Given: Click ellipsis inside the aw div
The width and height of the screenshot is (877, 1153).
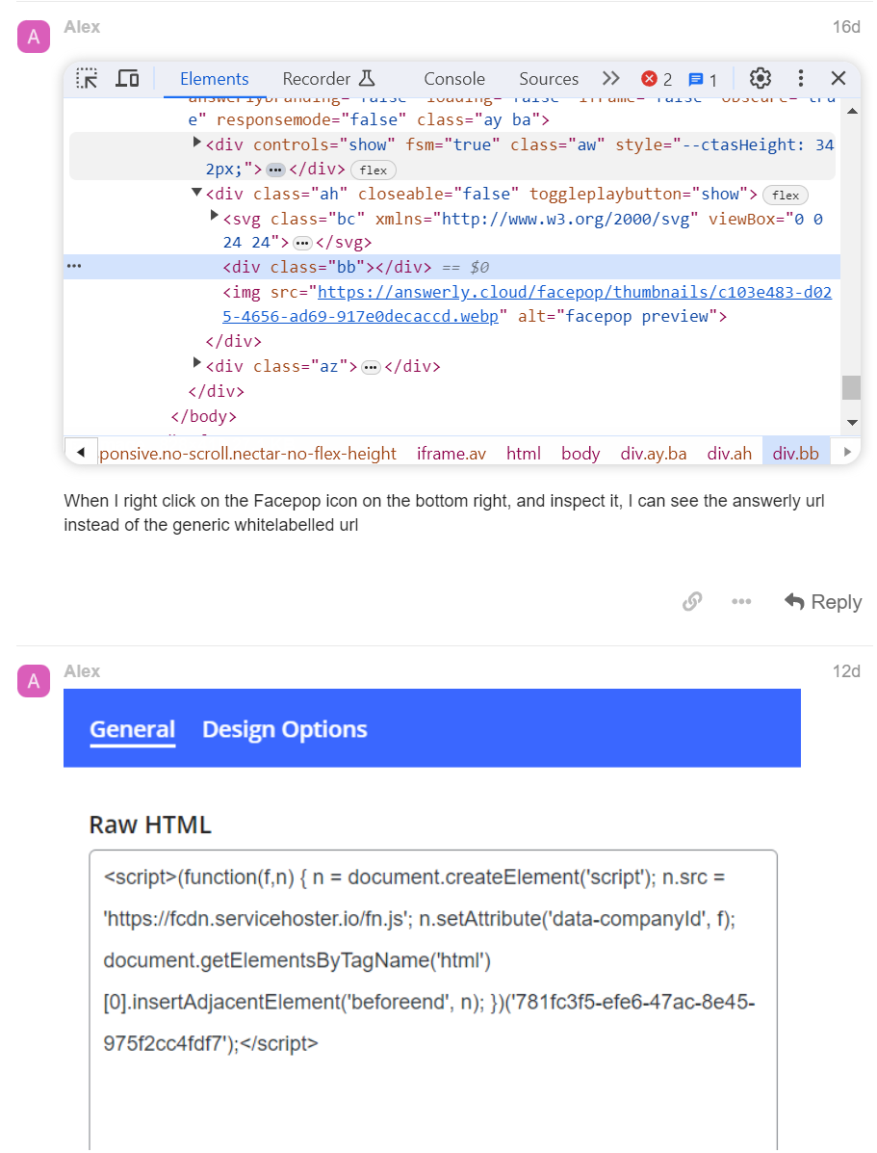Looking at the screenshot, I should tap(275, 170).
